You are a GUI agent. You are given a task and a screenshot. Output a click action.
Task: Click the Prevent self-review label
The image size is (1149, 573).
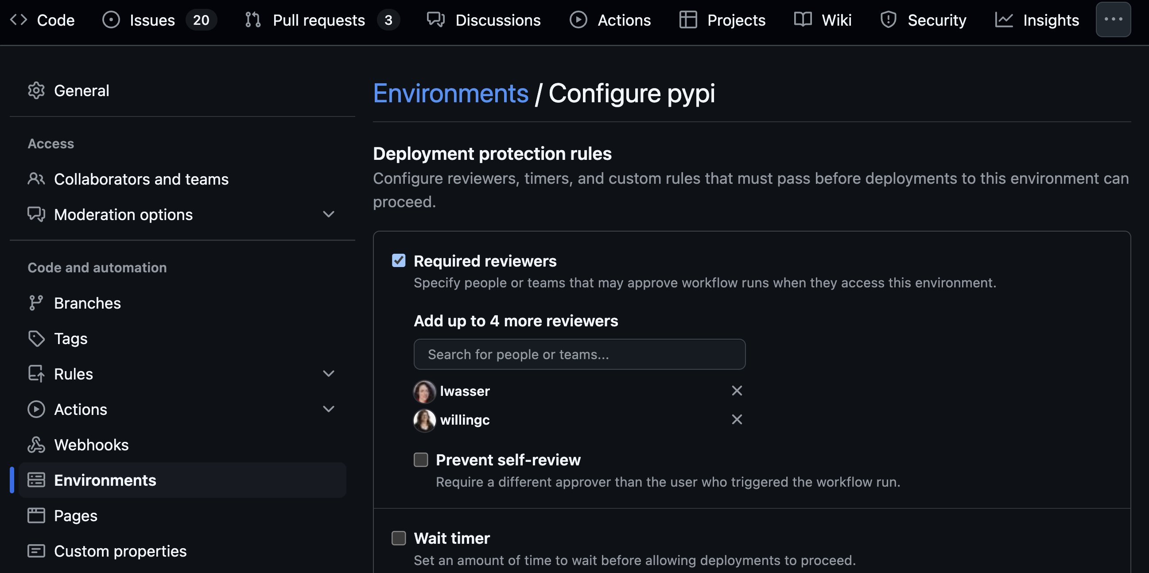click(508, 460)
